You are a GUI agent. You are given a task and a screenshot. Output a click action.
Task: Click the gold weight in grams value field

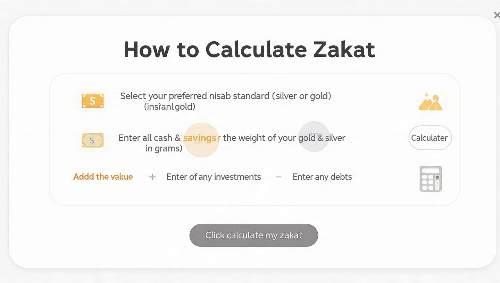pos(163,148)
